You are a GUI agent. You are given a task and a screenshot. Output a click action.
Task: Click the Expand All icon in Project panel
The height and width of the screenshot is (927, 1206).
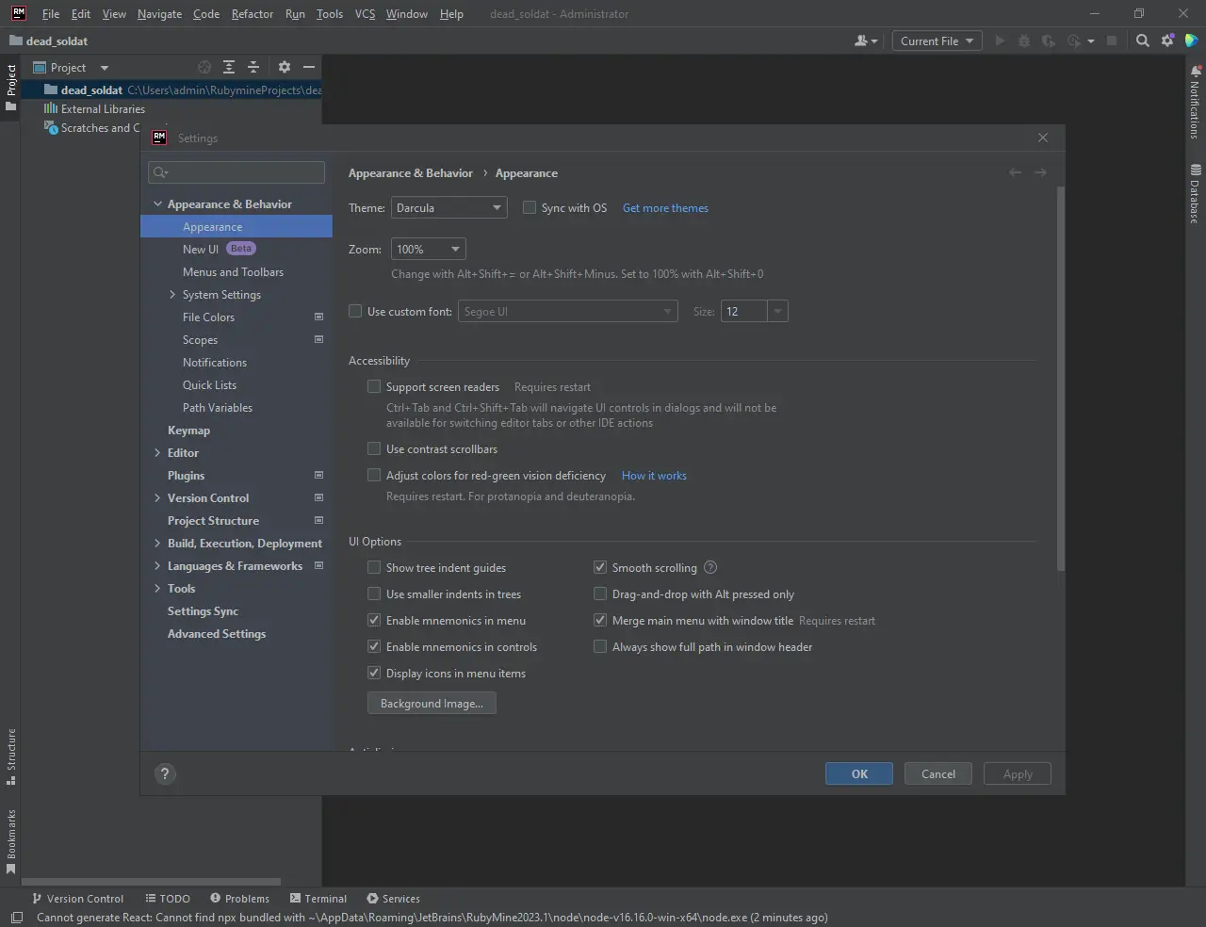(229, 67)
